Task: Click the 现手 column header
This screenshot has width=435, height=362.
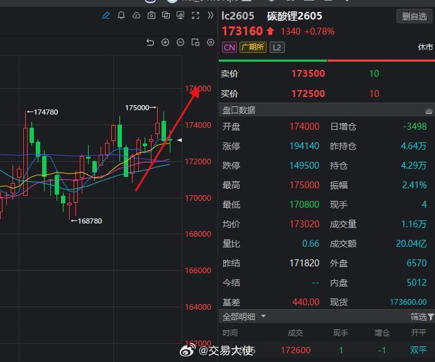Action: [x=341, y=333]
